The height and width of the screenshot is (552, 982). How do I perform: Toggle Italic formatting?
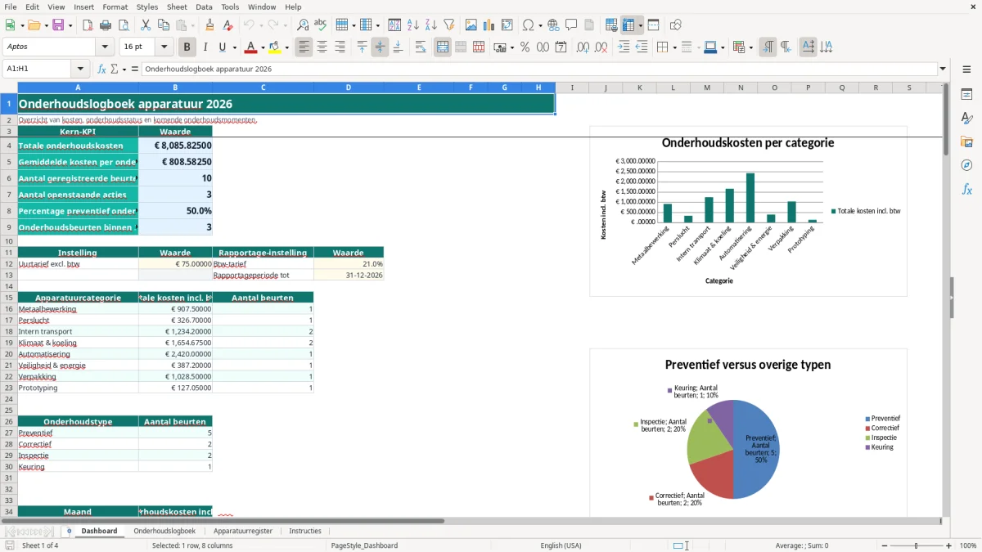tap(205, 47)
